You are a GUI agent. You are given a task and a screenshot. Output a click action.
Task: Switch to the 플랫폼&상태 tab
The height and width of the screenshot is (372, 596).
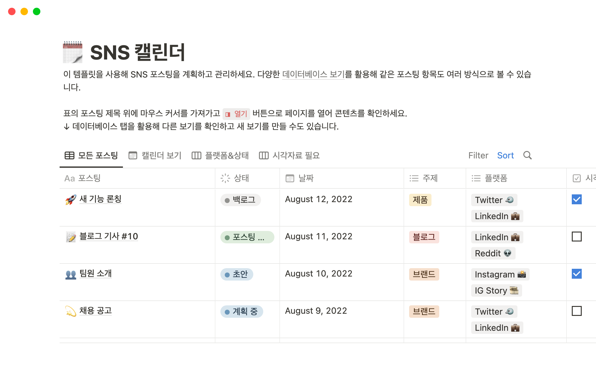220,155
